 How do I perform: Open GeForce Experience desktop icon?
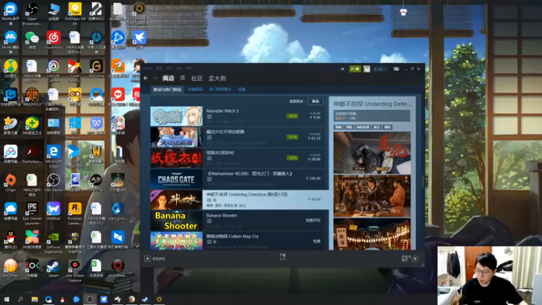(54, 242)
